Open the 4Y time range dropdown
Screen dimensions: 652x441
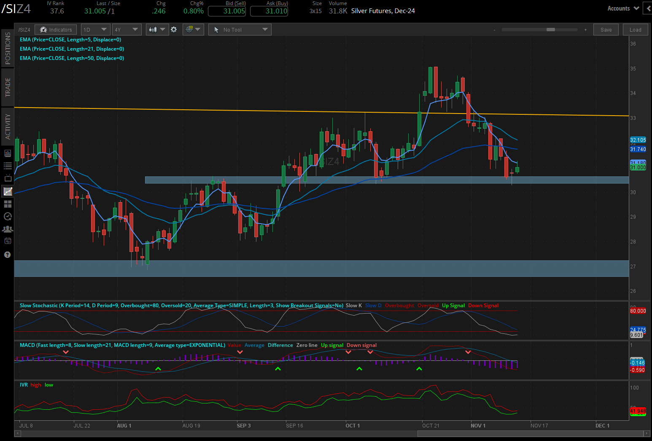[x=127, y=30]
